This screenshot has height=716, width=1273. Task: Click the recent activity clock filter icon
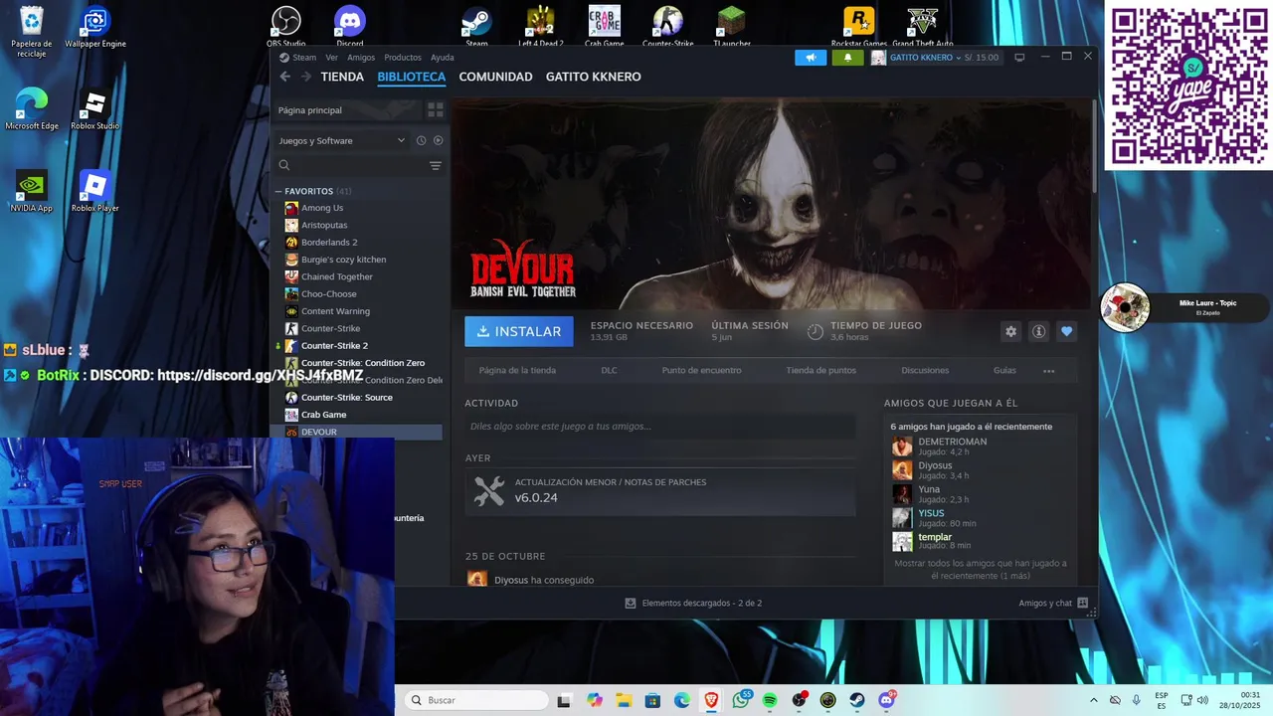click(421, 140)
